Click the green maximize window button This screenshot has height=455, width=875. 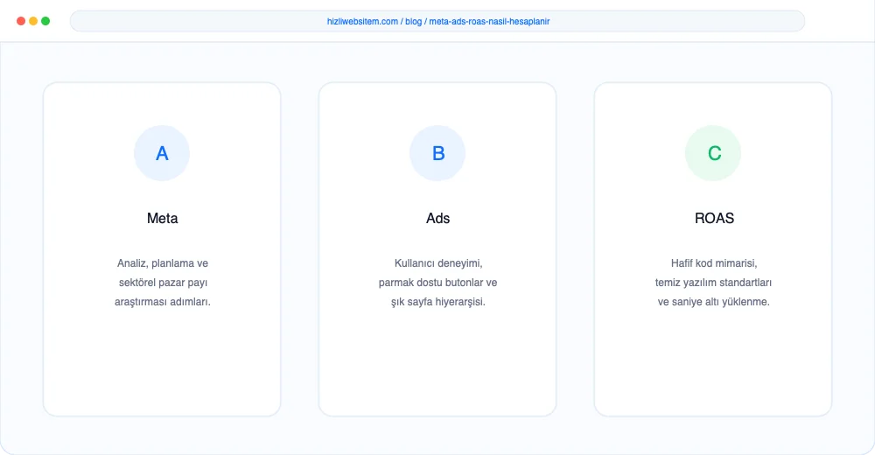pyautogui.click(x=45, y=21)
